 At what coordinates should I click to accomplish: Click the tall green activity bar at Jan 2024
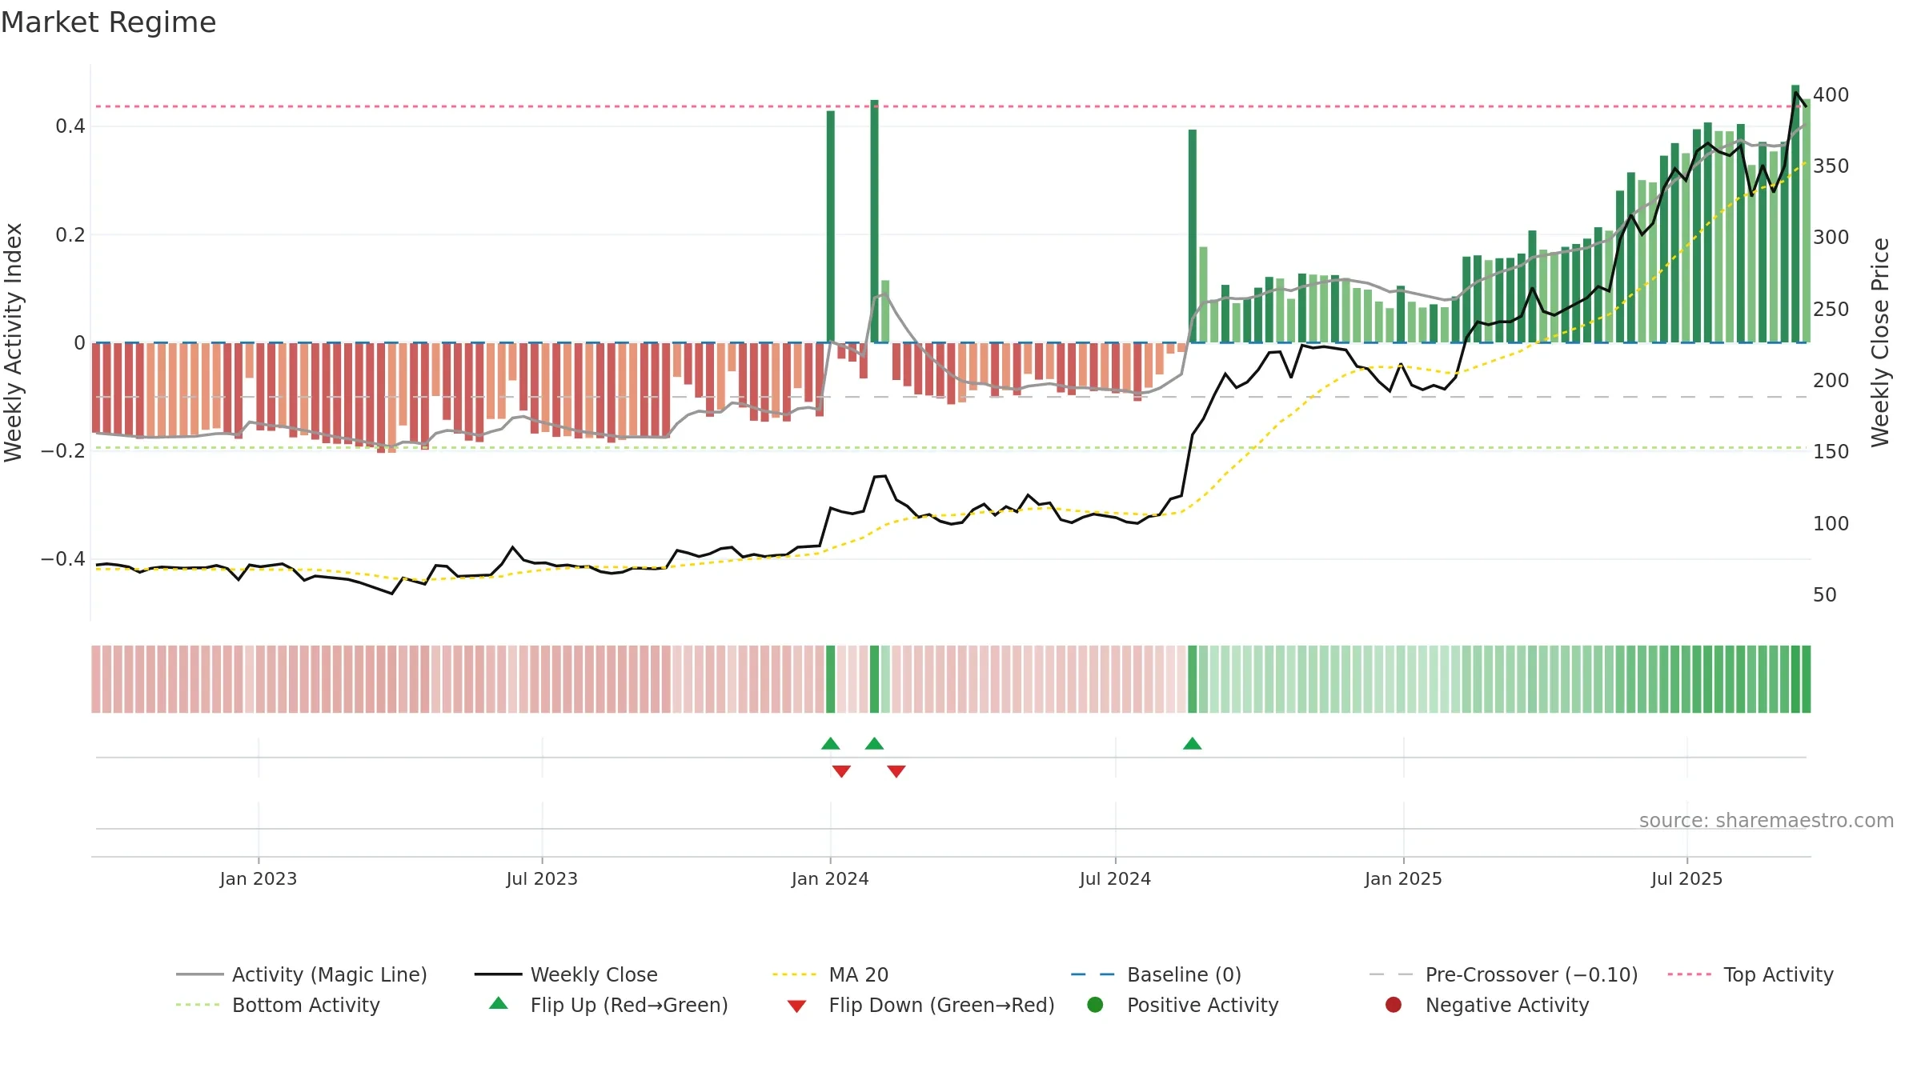point(830,226)
